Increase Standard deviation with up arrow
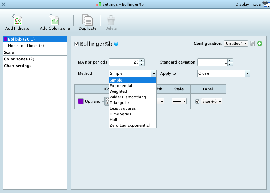 pos(230,60)
